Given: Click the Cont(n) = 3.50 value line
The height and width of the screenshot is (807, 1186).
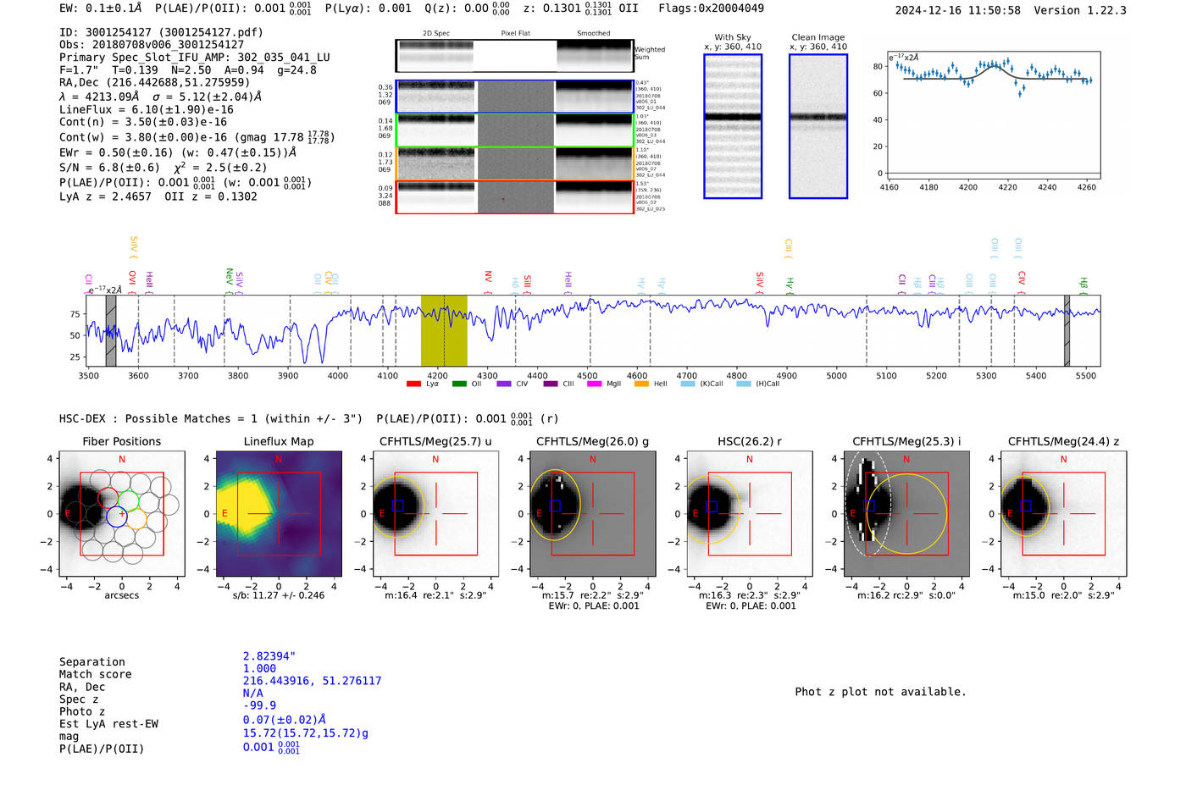Looking at the screenshot, I should coord(143,122).
